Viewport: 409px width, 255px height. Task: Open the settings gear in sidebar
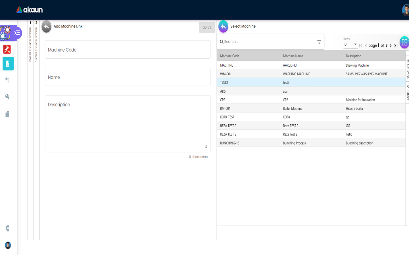coord(7,228)
